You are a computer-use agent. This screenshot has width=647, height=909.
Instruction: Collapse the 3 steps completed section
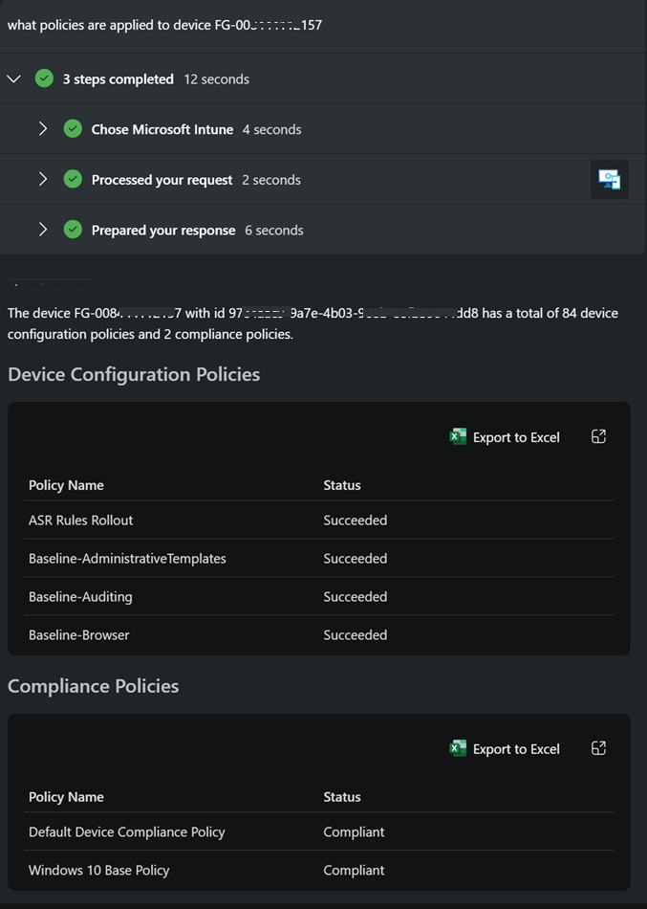tap(14, 78)
